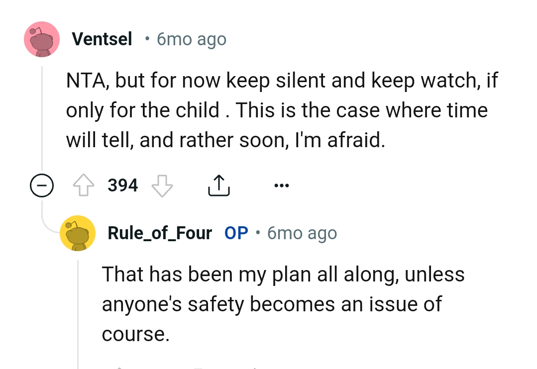Screen dimensions: 537x369
Task: Open Rule_of_Four's profile
Action: pos(159,233)
